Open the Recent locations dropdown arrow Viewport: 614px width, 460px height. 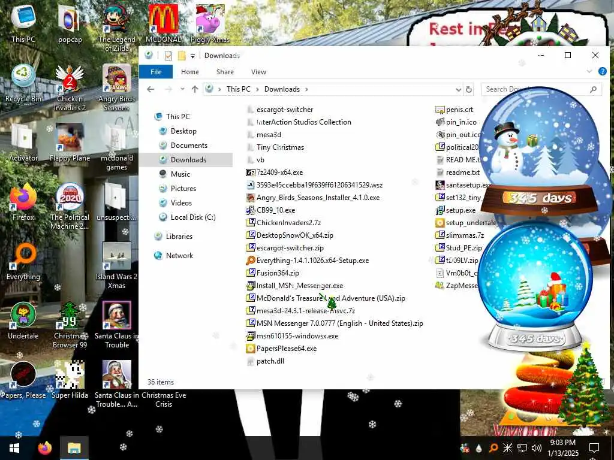182,89
